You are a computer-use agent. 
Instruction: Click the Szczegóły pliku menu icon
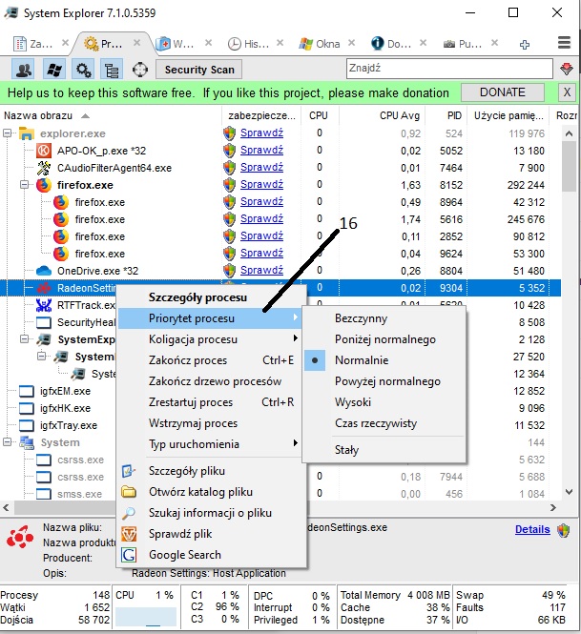tap(129, 471)
